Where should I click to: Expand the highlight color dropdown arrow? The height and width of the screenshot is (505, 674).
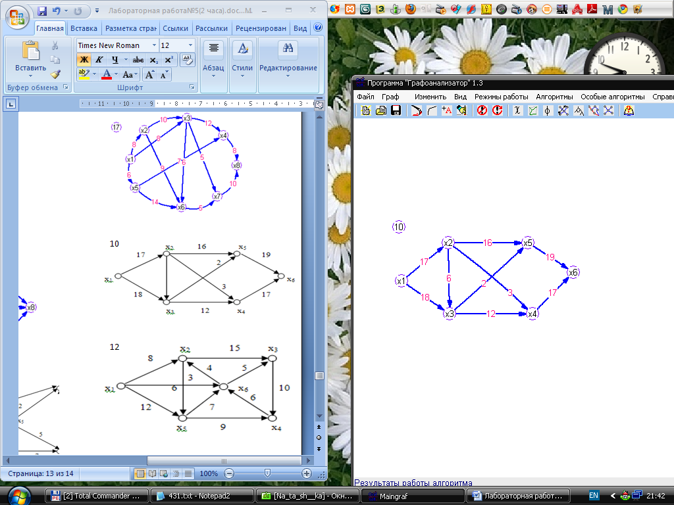(x=95, y=74)
